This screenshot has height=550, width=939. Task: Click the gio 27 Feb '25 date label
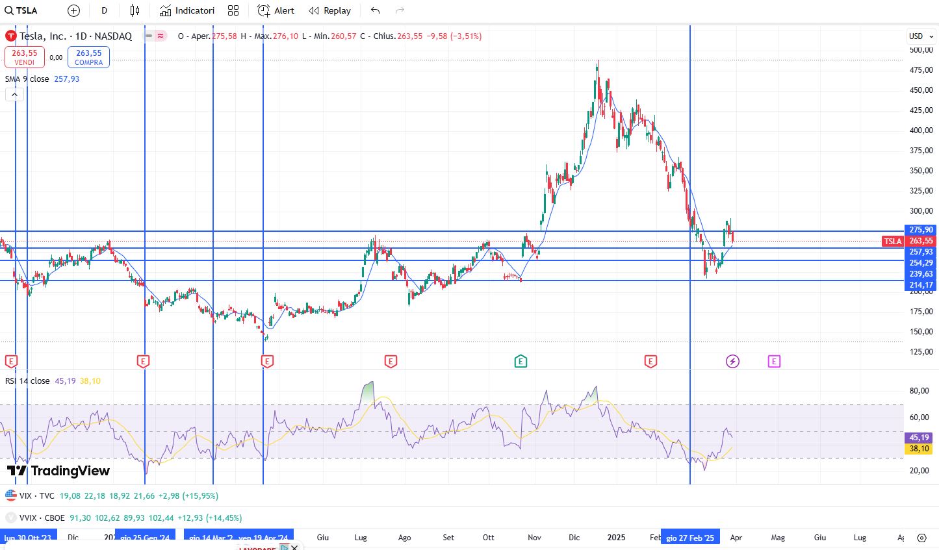690,538
